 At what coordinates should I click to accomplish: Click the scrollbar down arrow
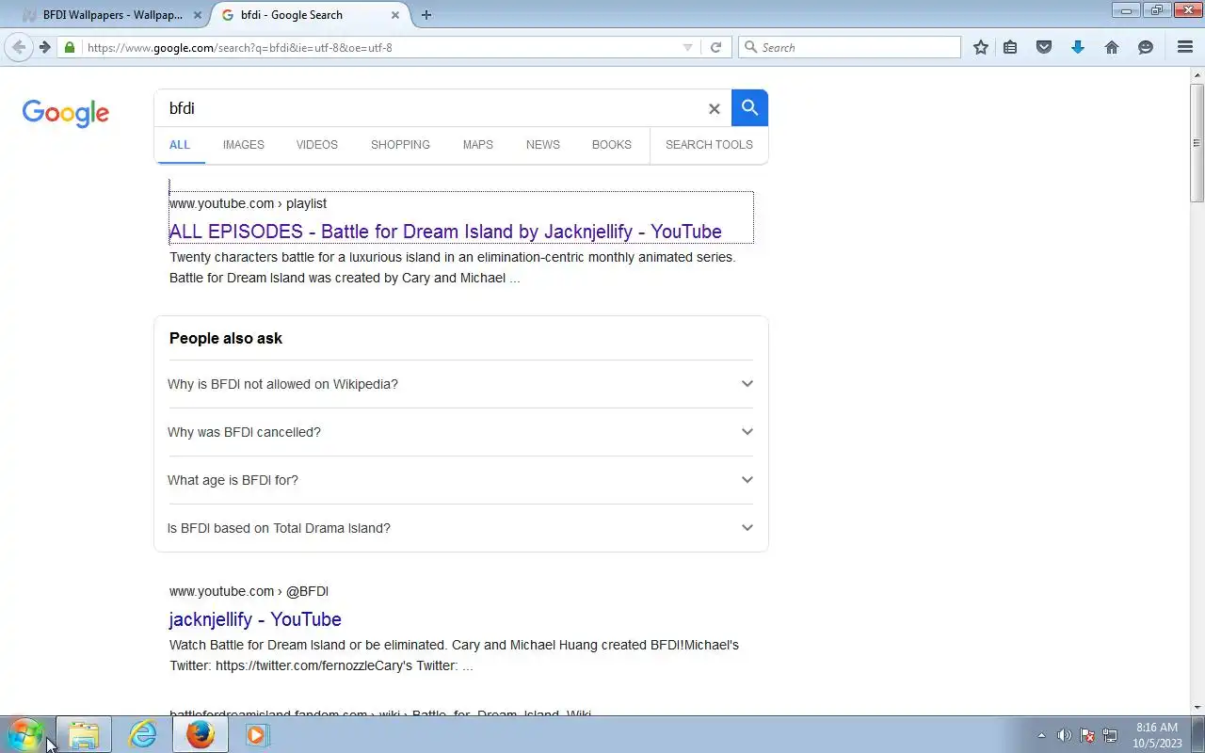click(x=1197, y=708)
